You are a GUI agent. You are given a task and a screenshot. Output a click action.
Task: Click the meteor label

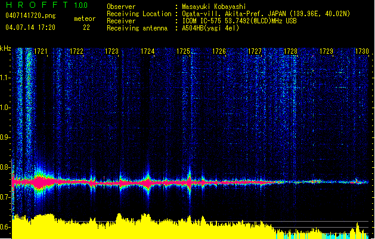click(85, 19)
